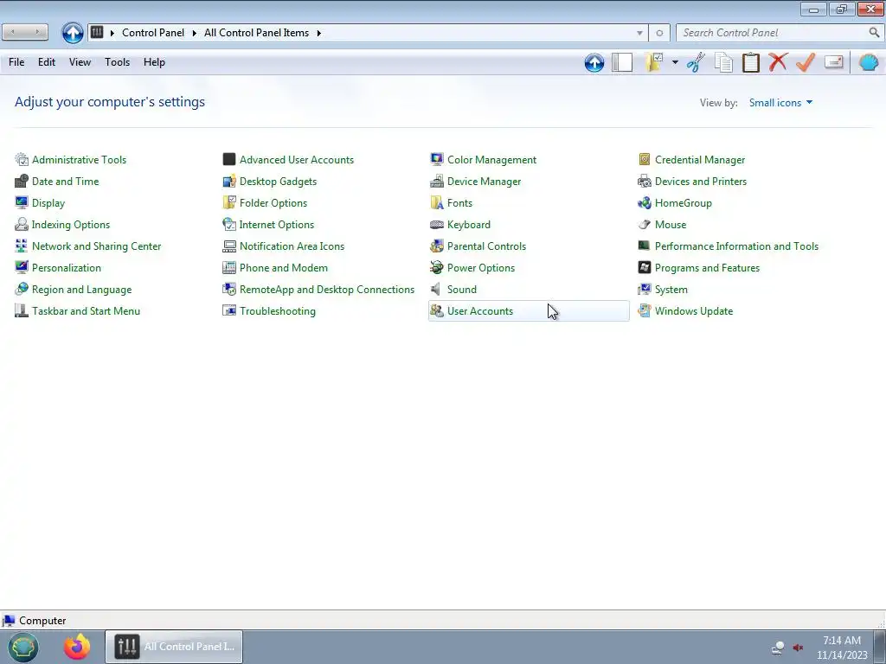Click the Indexing Options icon
The image size is (886, 664).
point(22,225)
